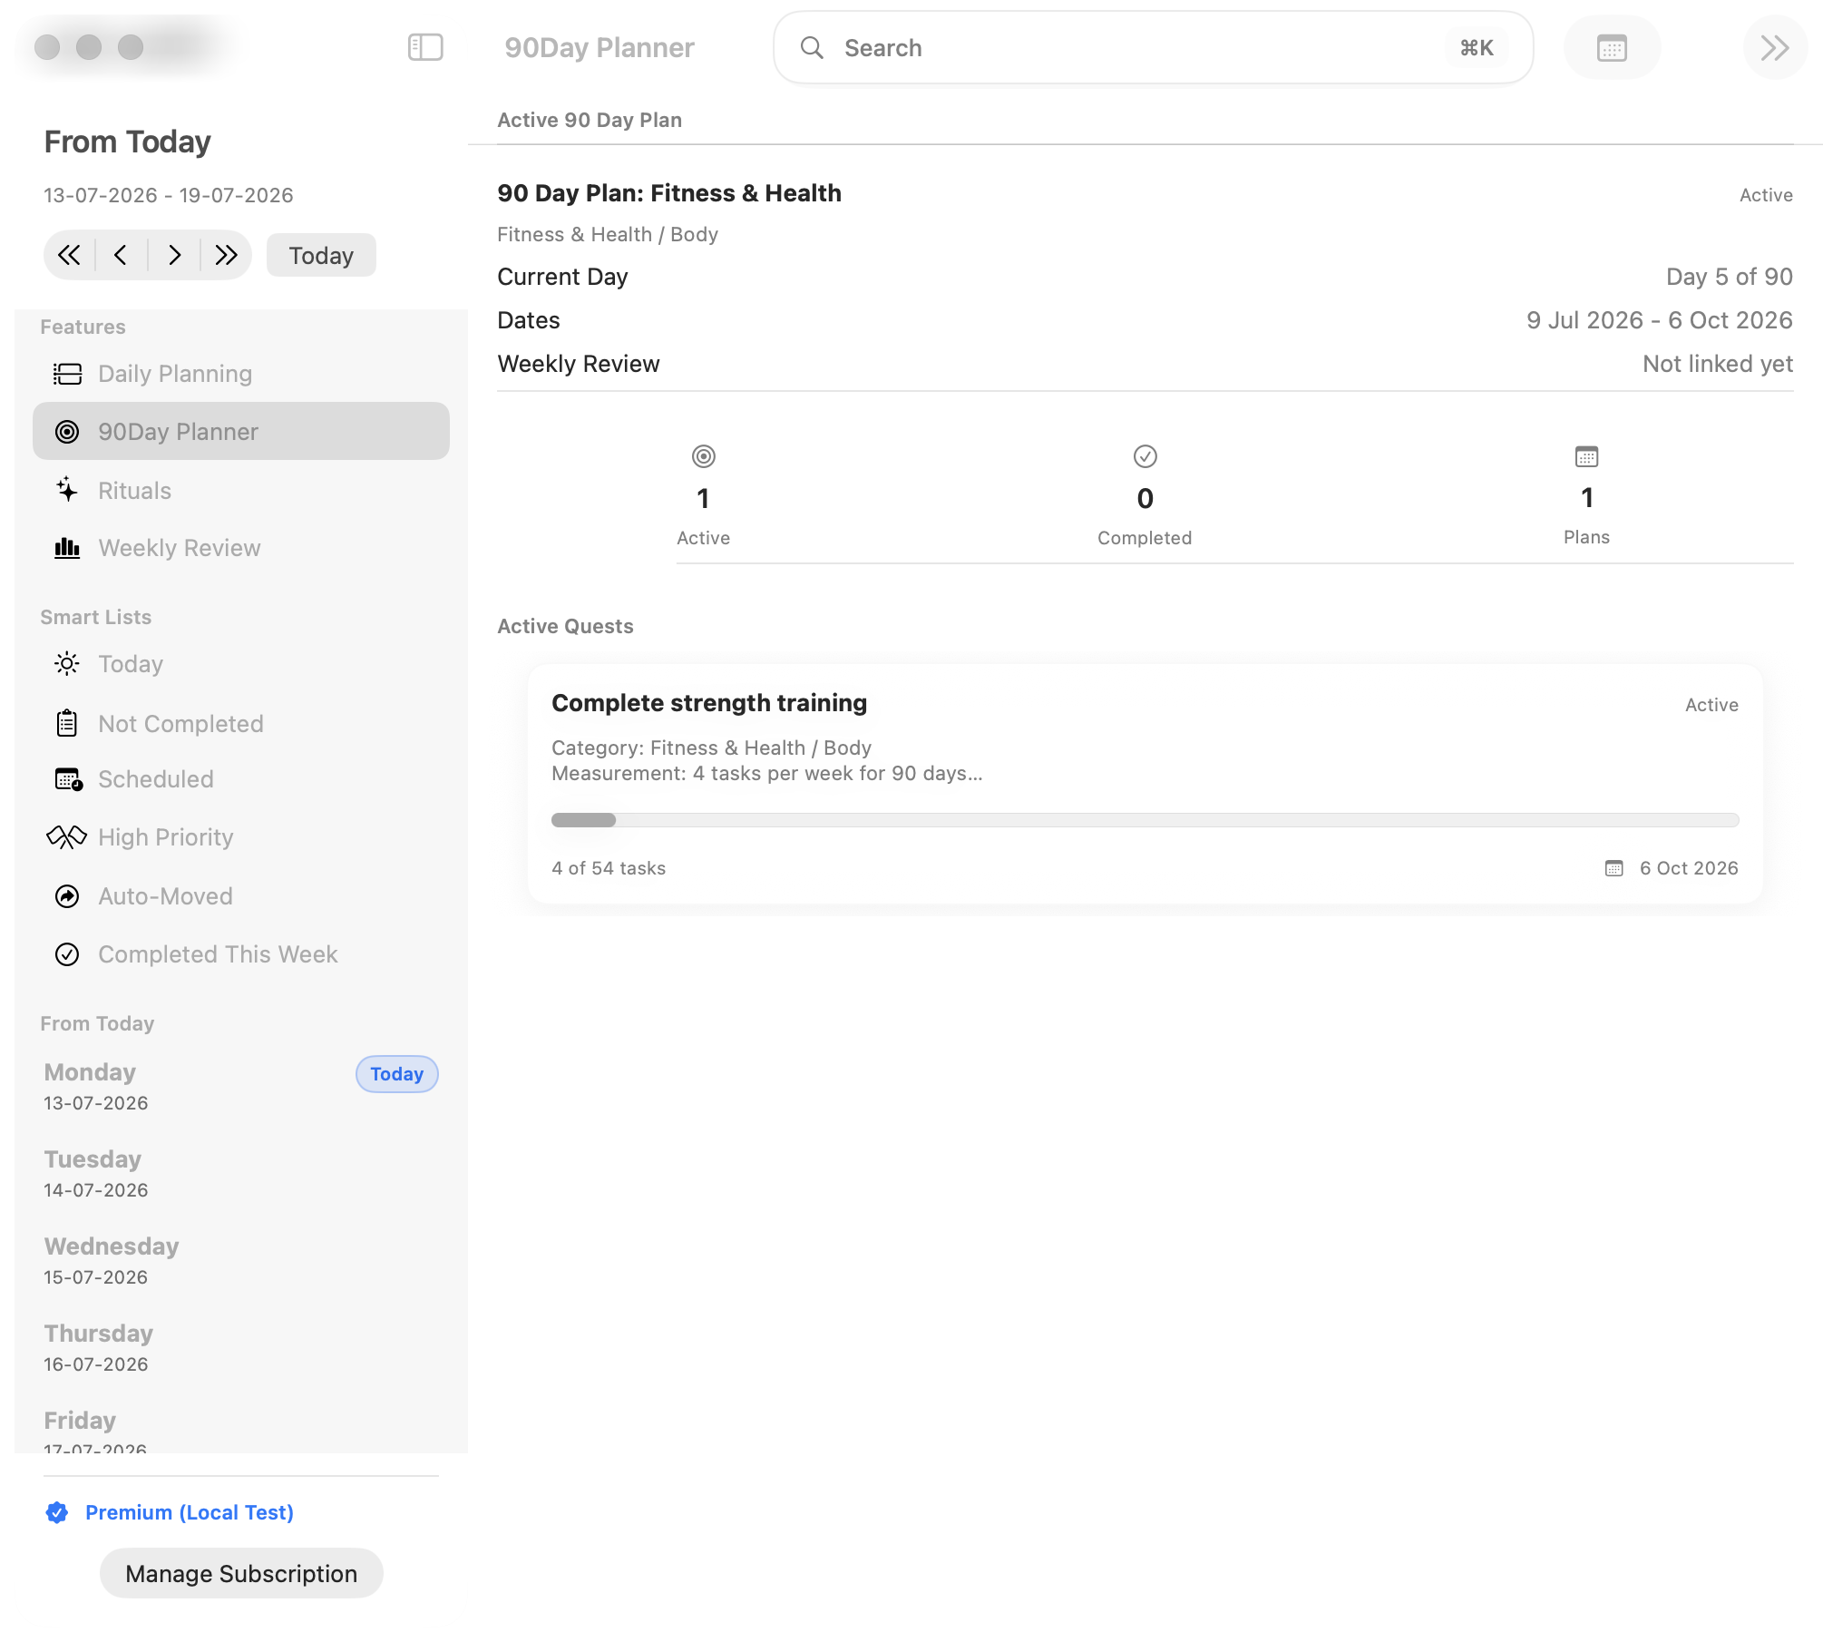Select 90Day Planner in sidebar

pyautogui.click(x=241, y=431)
